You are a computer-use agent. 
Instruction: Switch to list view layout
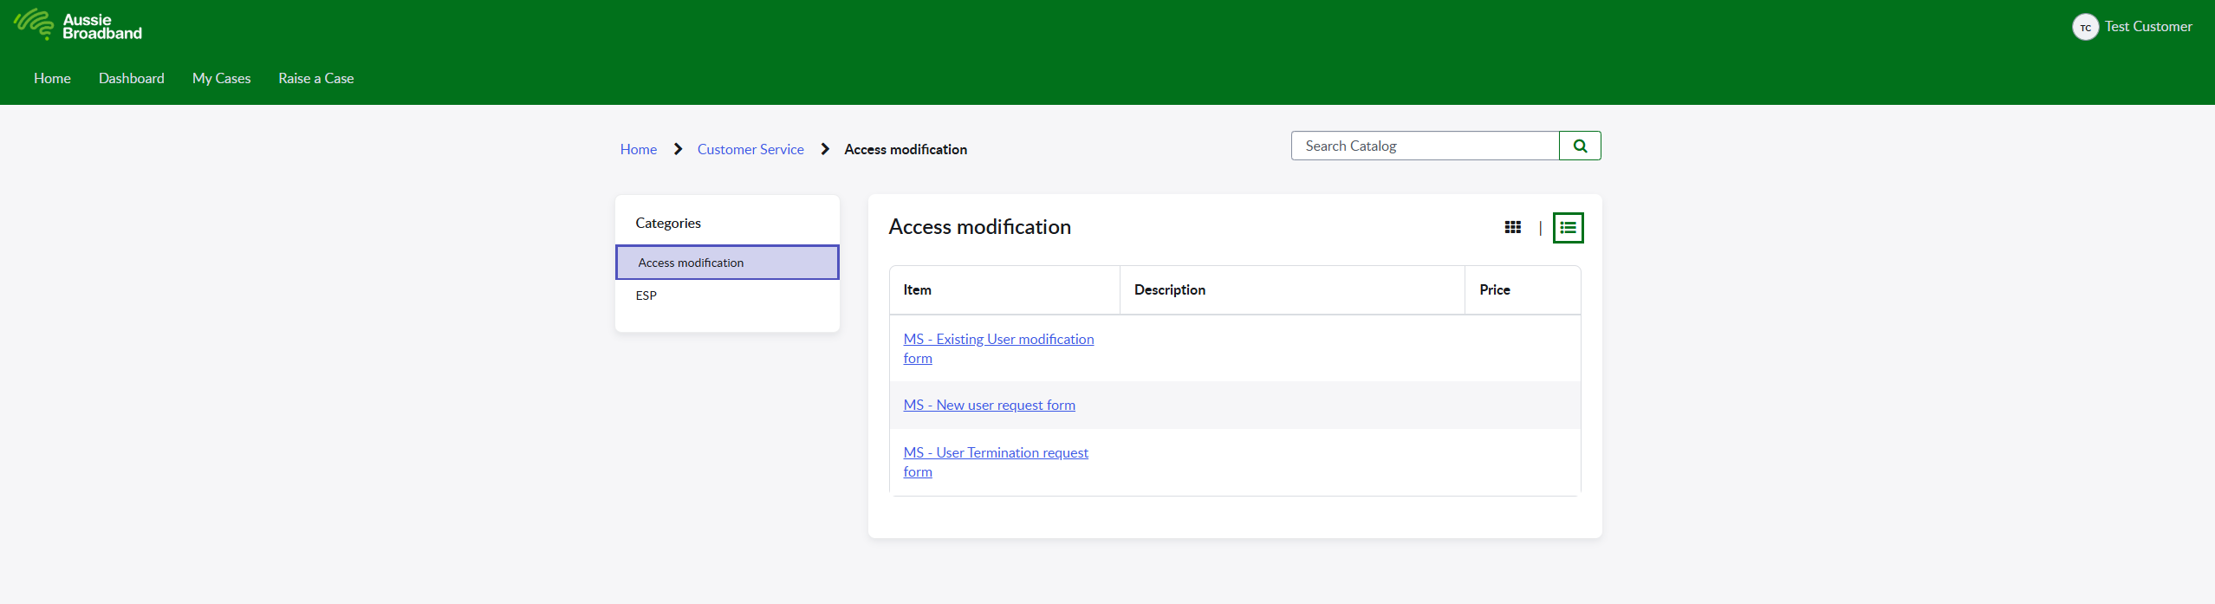pyautogui.click(x=1568, y=228)
